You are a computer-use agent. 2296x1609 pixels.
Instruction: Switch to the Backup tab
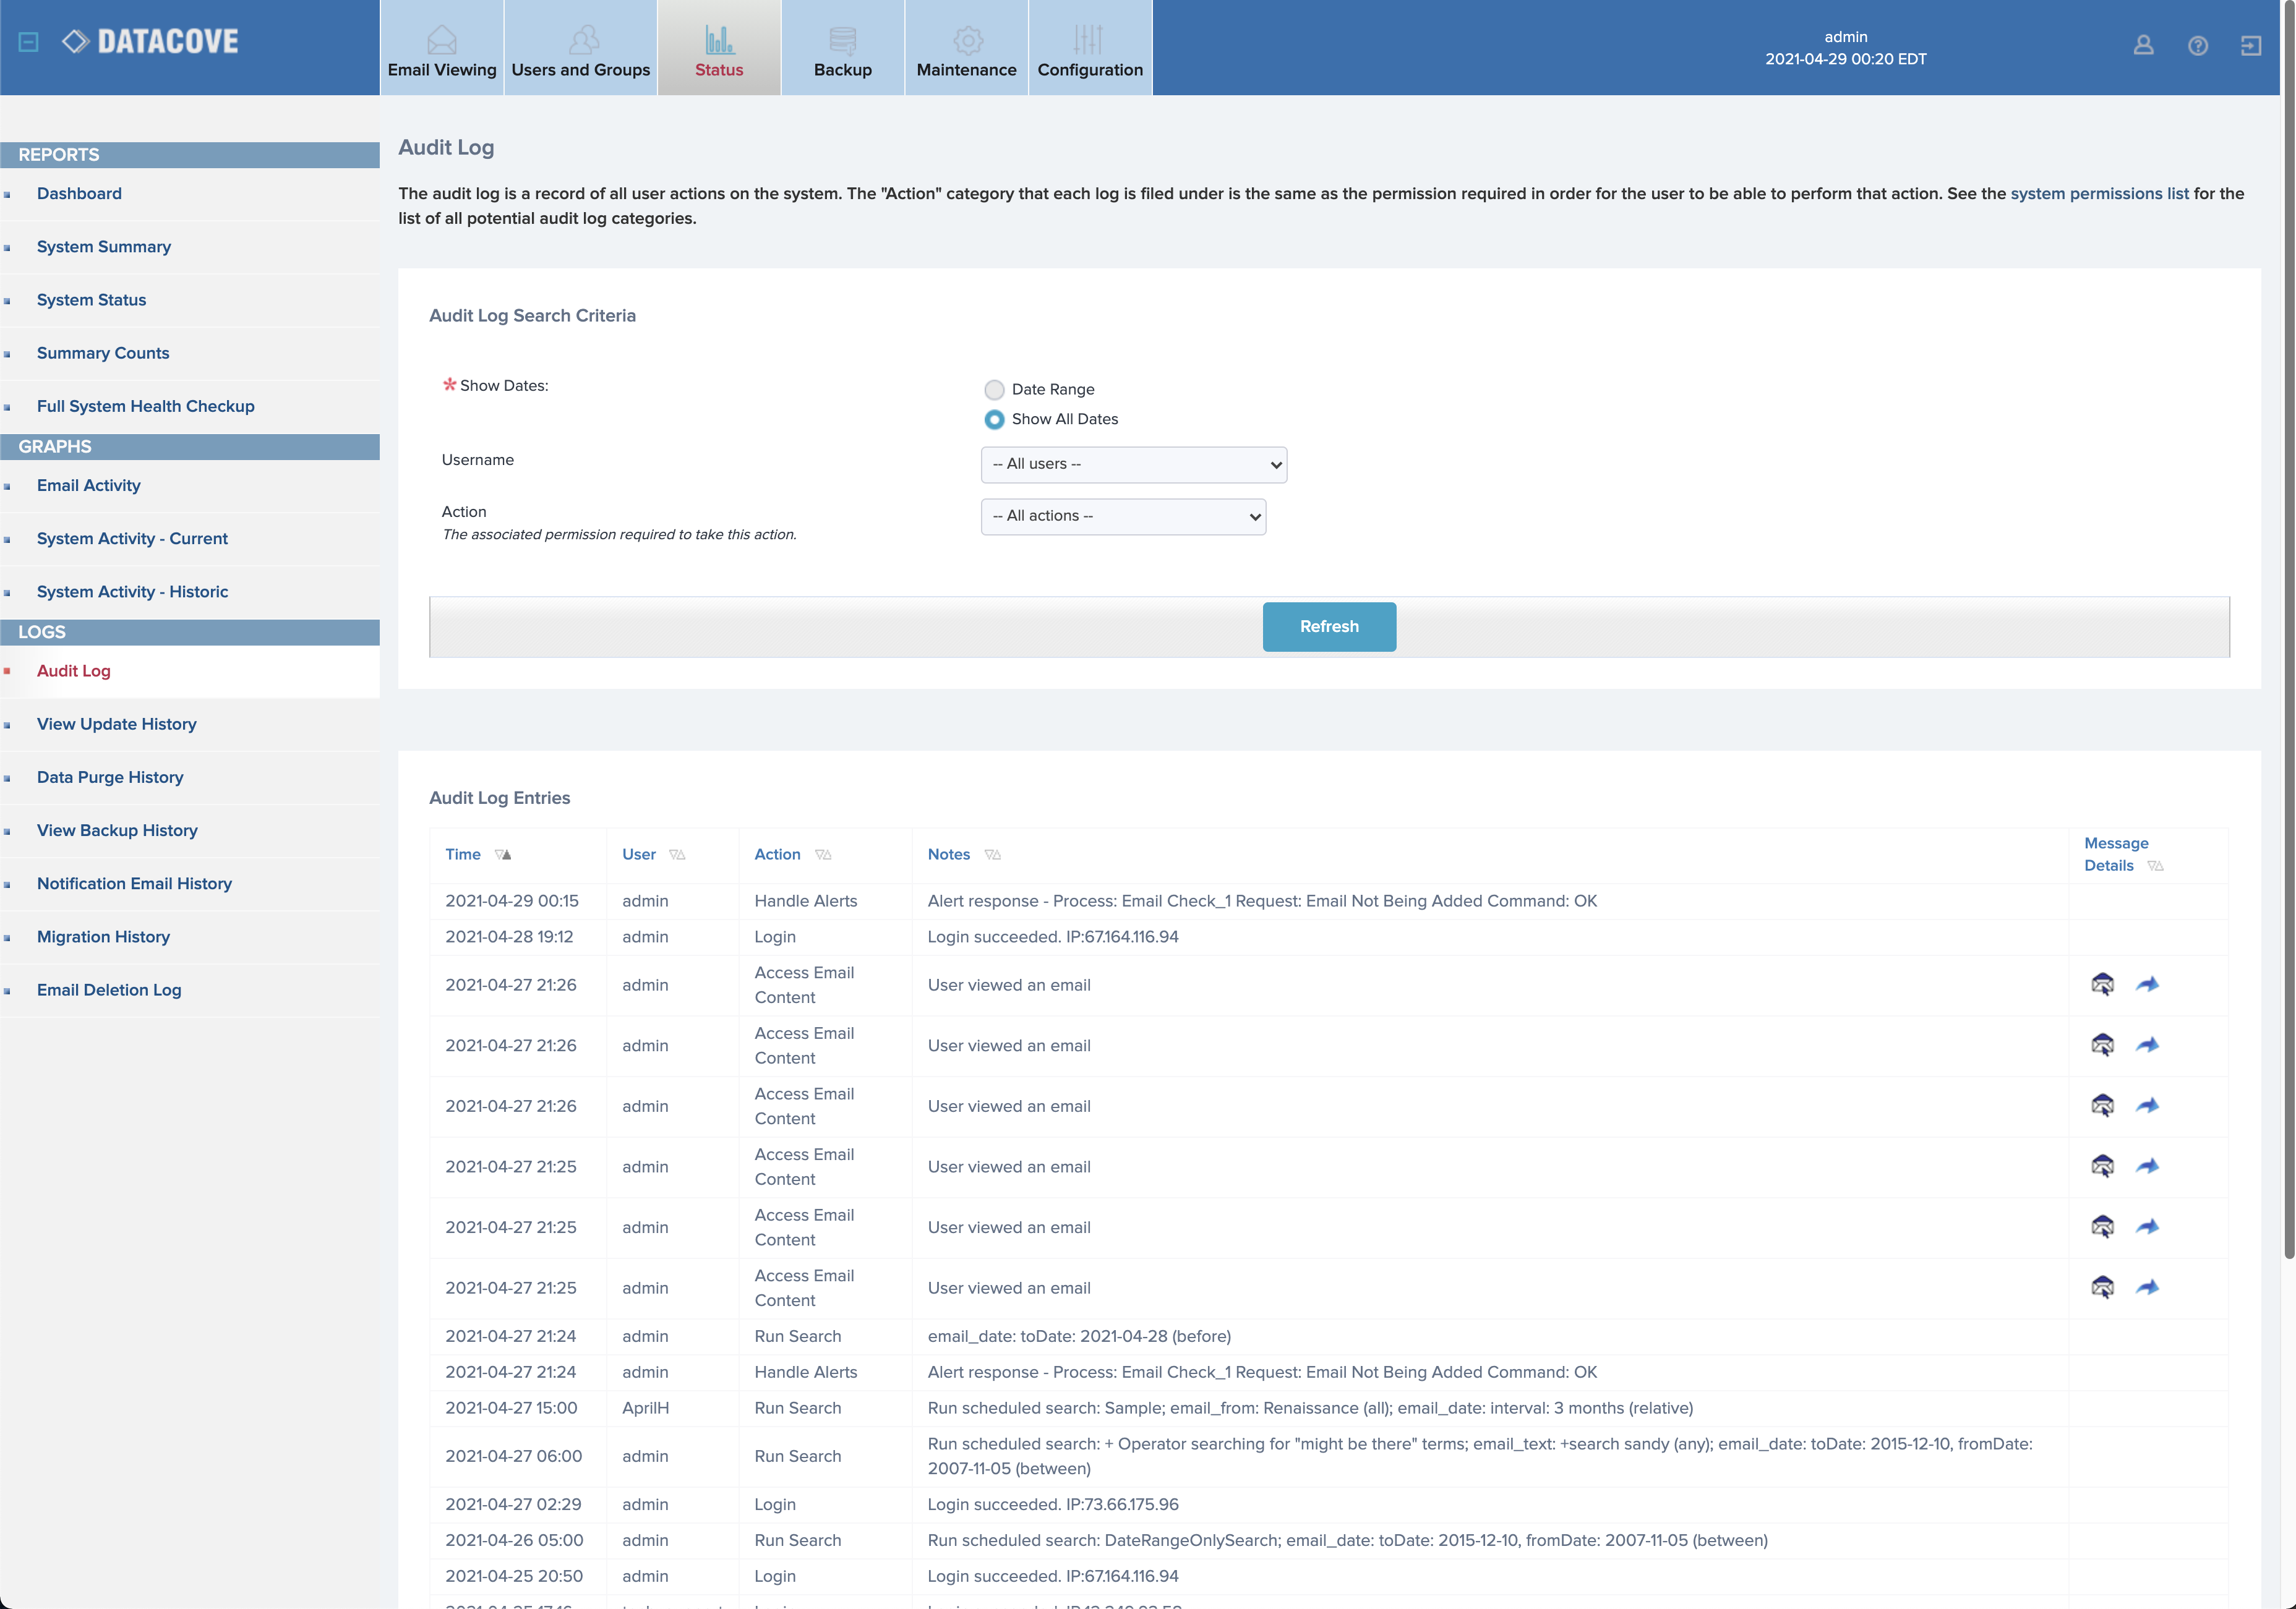click(842, 48)
